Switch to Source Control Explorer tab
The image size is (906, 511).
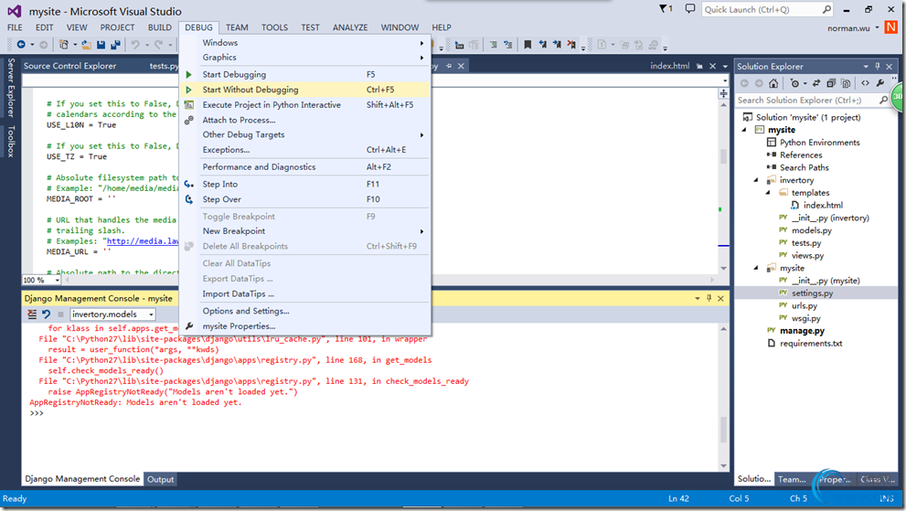point(69,66)
